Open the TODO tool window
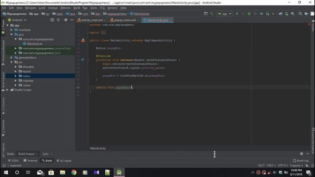This screenshot has width=315, height=177. tap(13, 161)
